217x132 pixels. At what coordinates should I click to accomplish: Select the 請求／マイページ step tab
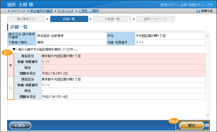click(x=155, y=19)
